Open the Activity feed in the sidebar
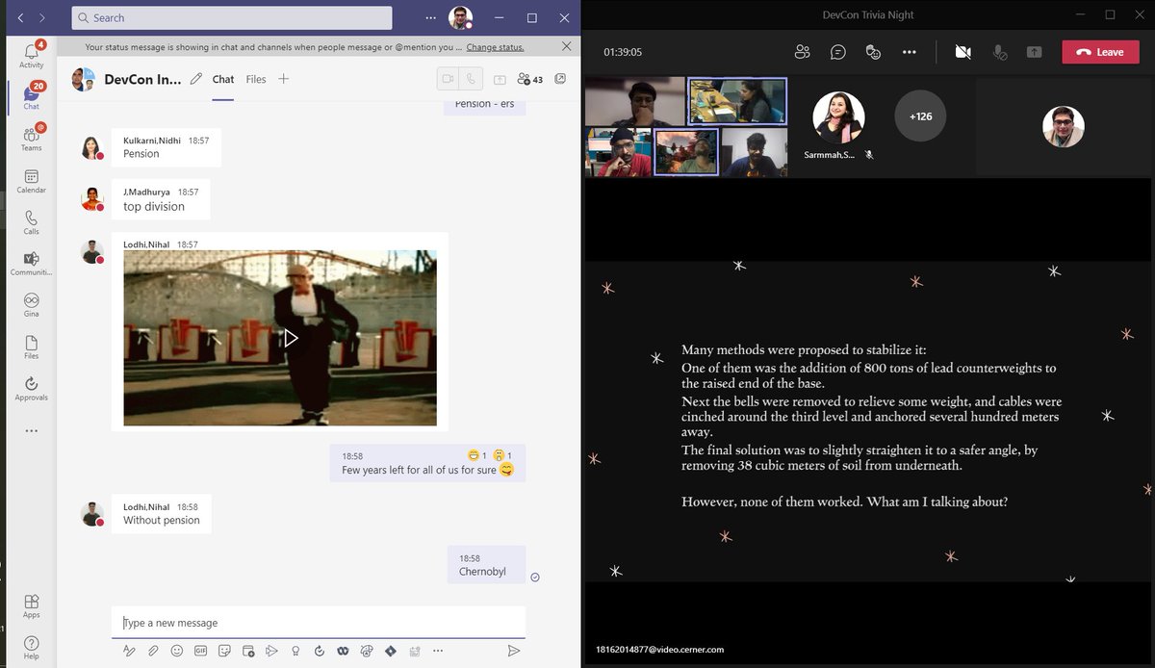 coord(31,53)
